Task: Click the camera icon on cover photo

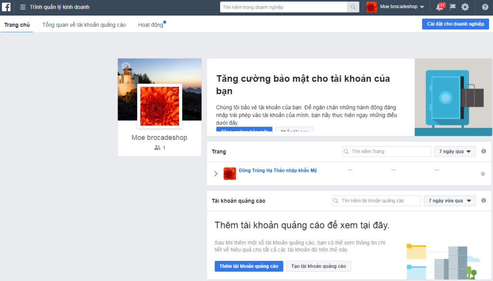Action: (126, 66)
